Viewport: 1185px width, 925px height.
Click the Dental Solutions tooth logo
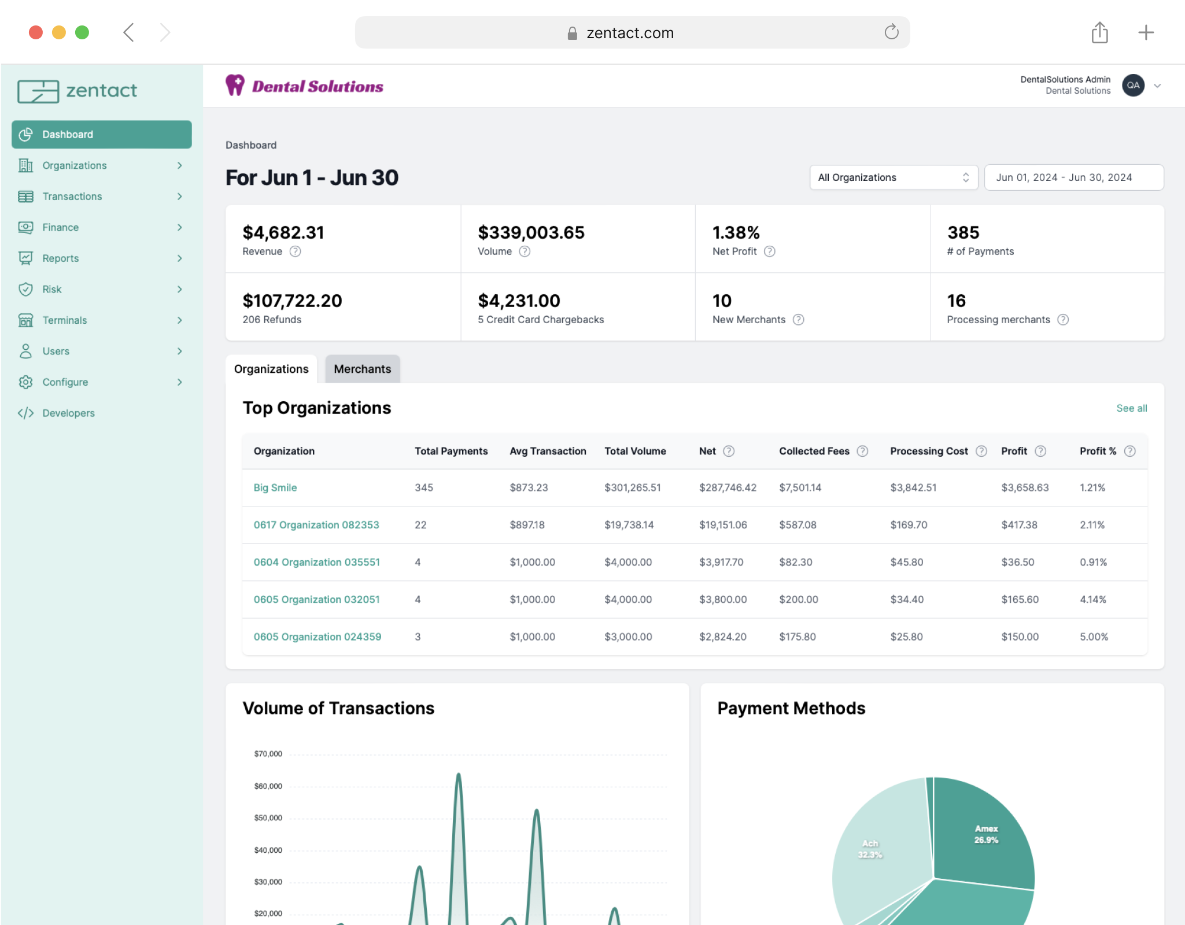(x=235, y=86)
